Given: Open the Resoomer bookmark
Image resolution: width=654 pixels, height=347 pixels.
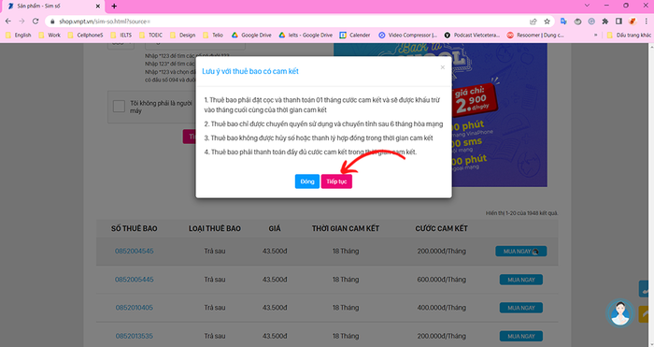Looking at the screenshot, I should [x=535, y=36].
